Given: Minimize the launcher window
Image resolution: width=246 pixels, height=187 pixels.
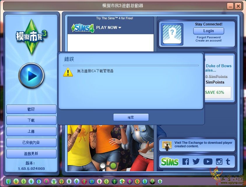Looking at the screenshot, I should (230, 6).
